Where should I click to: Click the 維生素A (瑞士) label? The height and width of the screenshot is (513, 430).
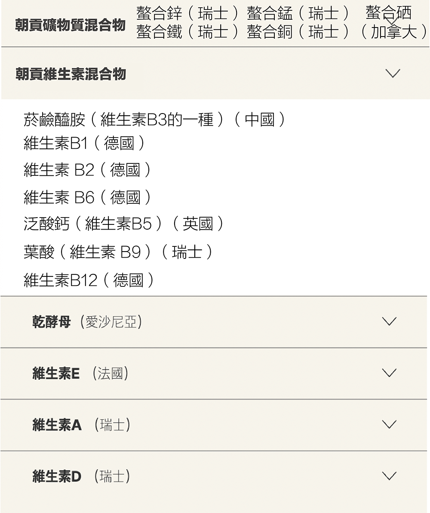click(x=81, y=425)
